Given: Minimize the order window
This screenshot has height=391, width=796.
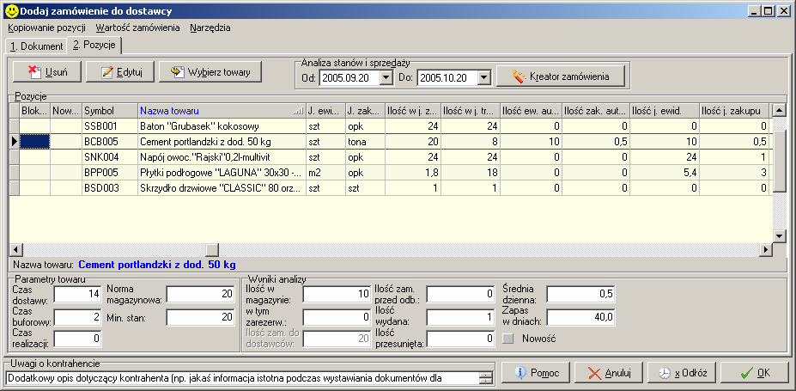Looking at the screenshot, I should tap(755, 10).
